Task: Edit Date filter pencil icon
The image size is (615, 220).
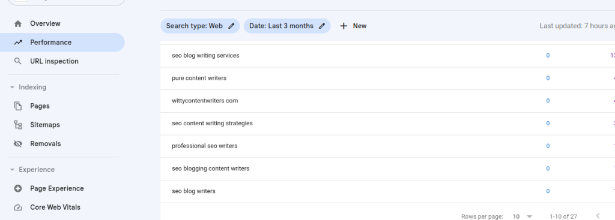Action: pos(322,26)
